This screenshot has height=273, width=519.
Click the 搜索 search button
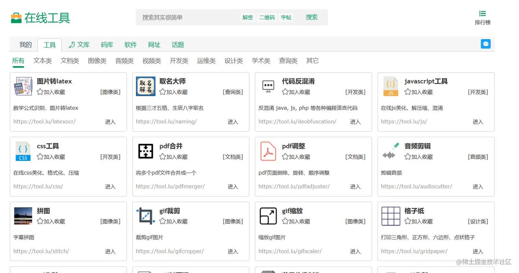click(x=312, y=17)
